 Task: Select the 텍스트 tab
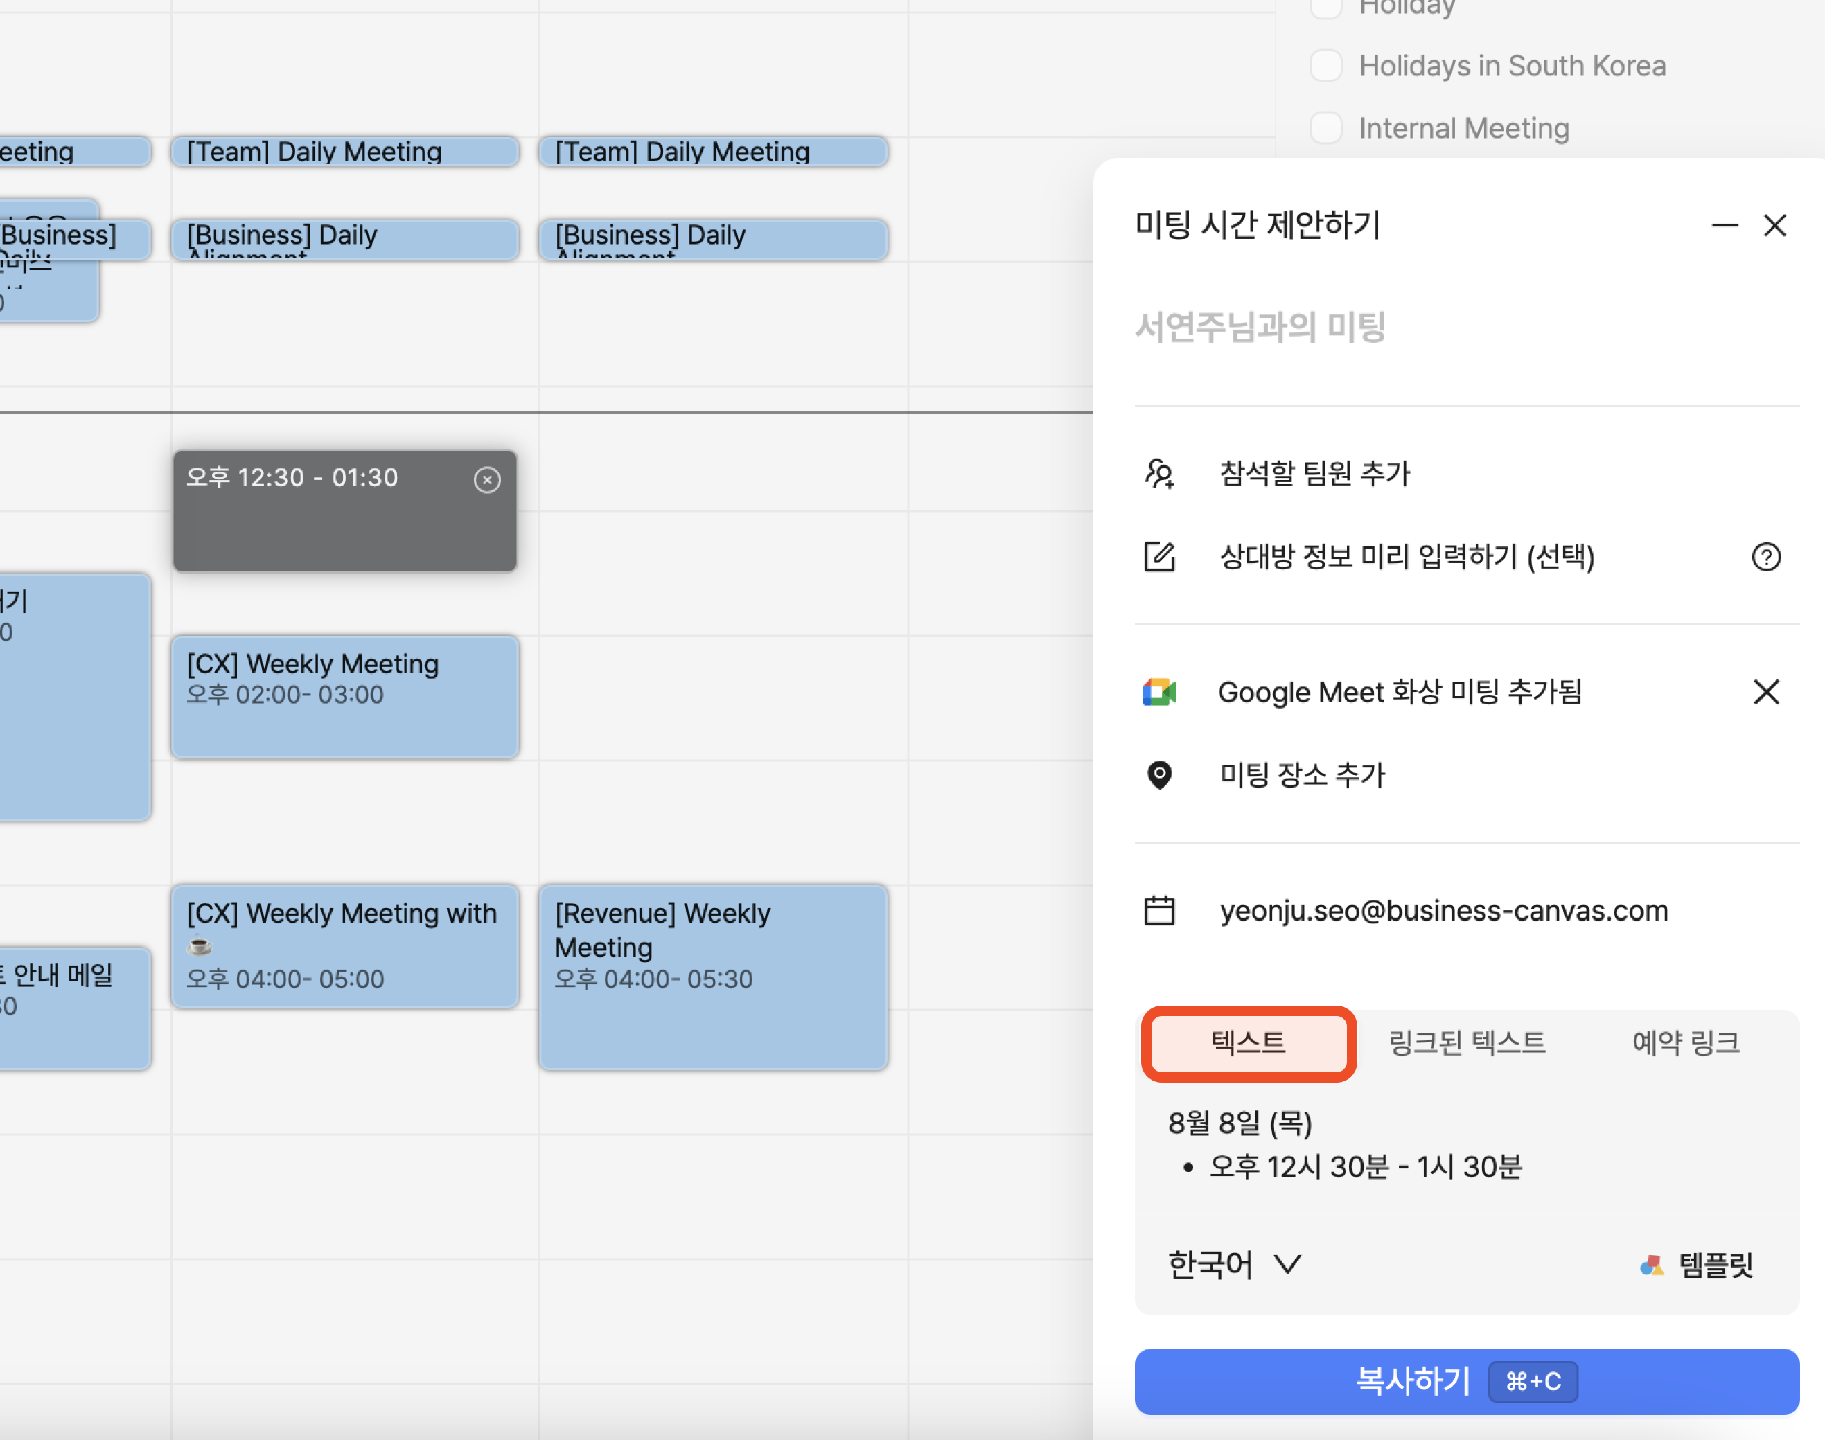tap(1248, 1043)
